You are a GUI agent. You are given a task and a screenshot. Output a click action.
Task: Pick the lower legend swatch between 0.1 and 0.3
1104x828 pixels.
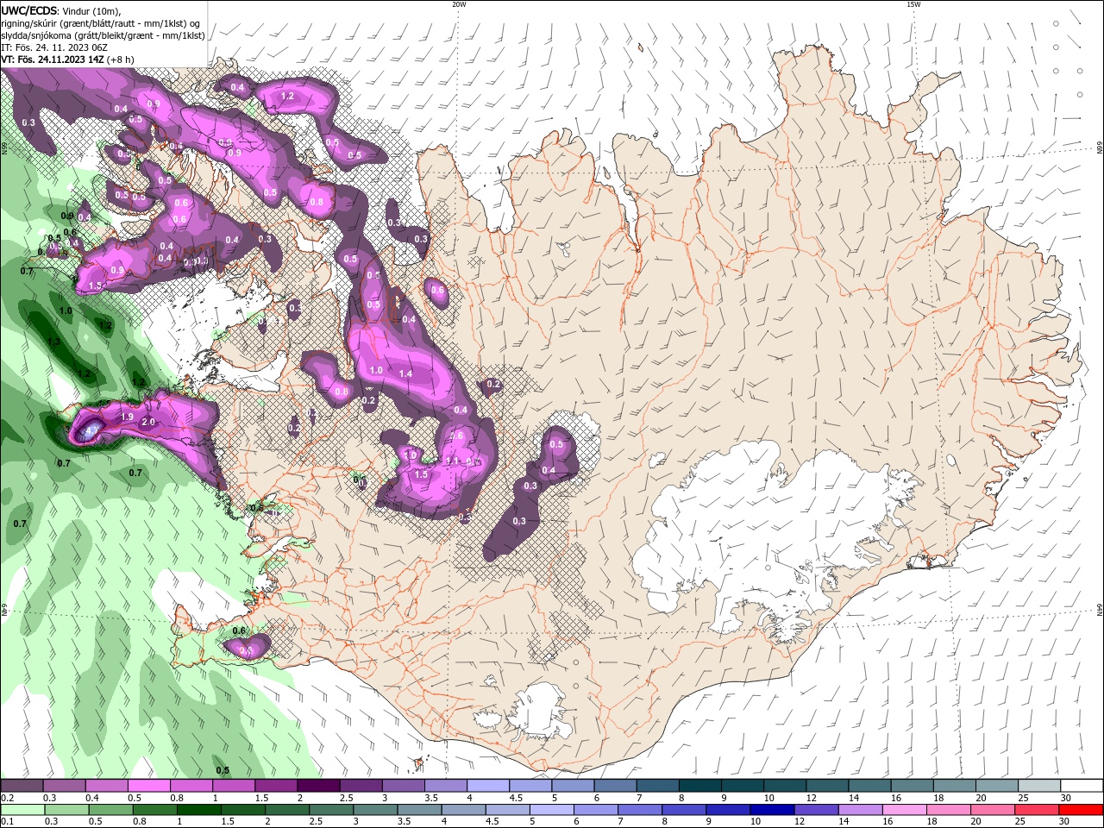[x=22, y=810]
